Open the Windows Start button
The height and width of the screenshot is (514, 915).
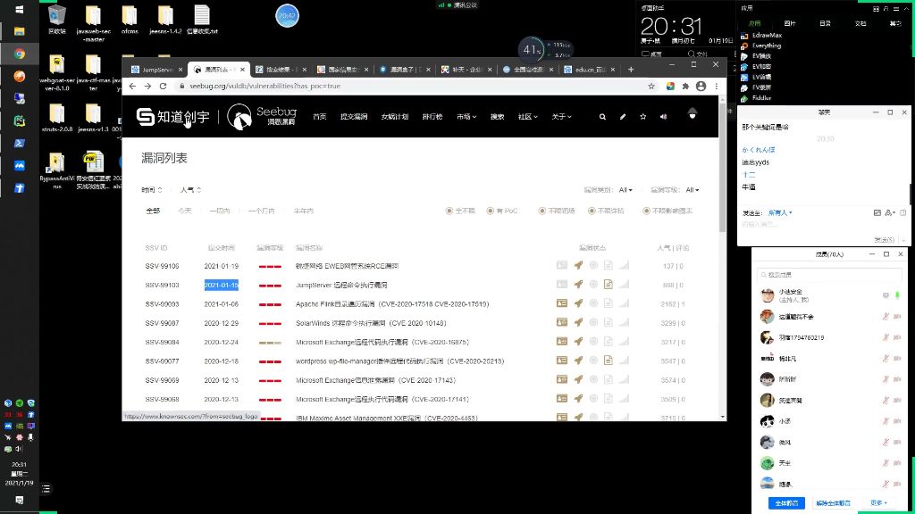(x=20, y=9)
